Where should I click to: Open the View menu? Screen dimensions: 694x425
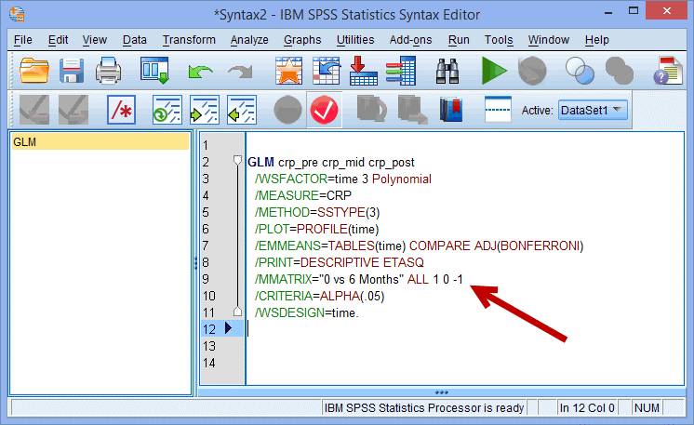pos(95,40)
